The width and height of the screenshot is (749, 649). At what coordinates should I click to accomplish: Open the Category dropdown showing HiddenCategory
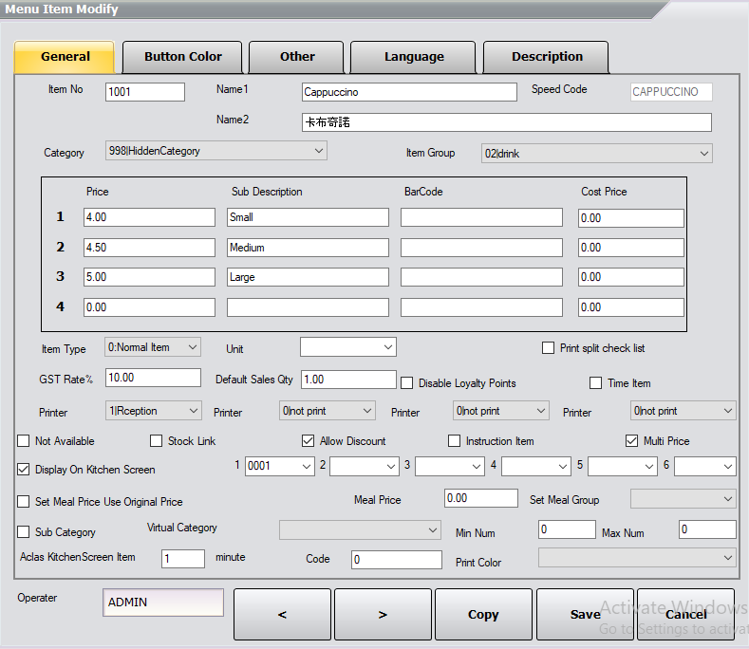click(215, 151)
